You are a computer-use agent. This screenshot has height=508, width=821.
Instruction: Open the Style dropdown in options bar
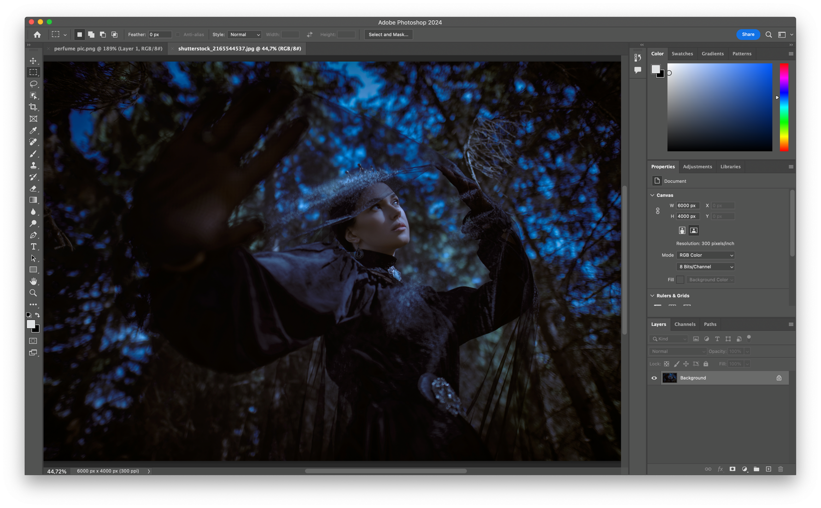244,34
